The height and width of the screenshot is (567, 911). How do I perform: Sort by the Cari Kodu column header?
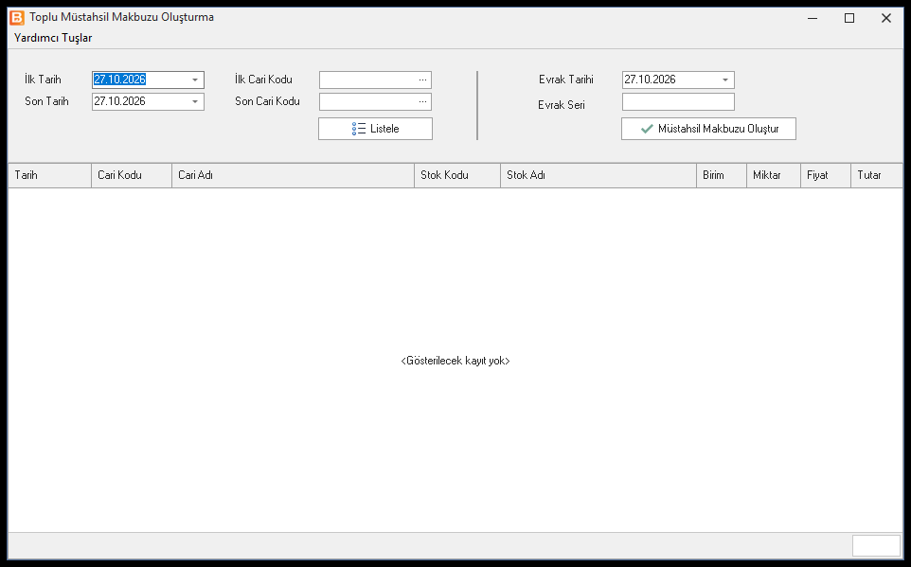(132, 175)
